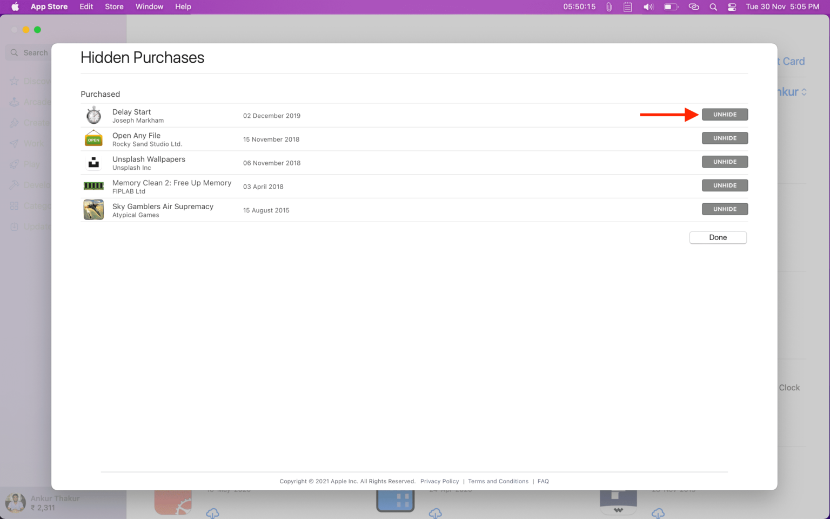Select the Unsplash Wallpapers title
Image resolution: width=830 pixels, height=519 pixels.
[149, 159]
